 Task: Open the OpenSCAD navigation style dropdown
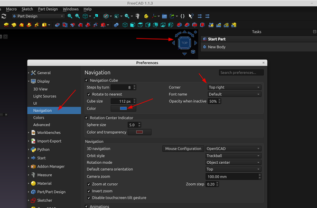[x=233, y=148]
